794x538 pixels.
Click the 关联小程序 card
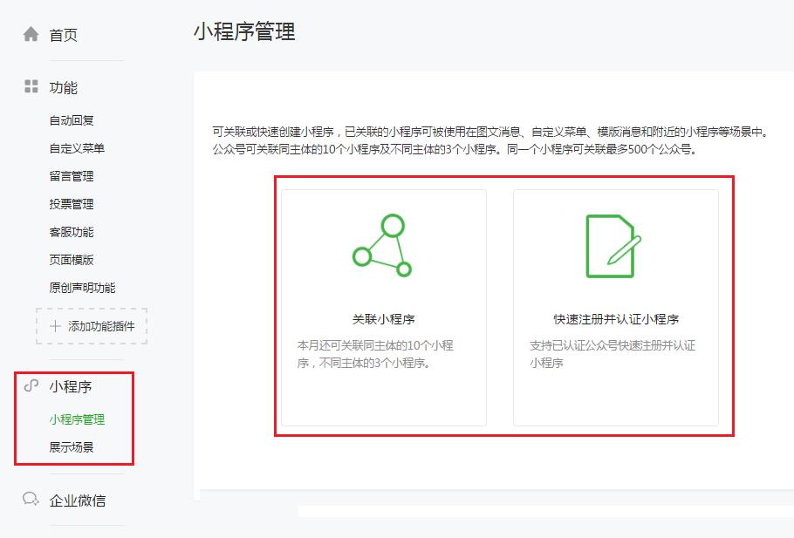tap(386, 305)
